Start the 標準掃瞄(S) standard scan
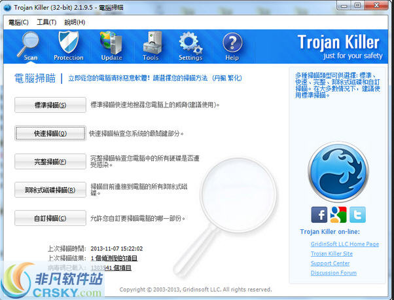 click(x=50, y=105)
